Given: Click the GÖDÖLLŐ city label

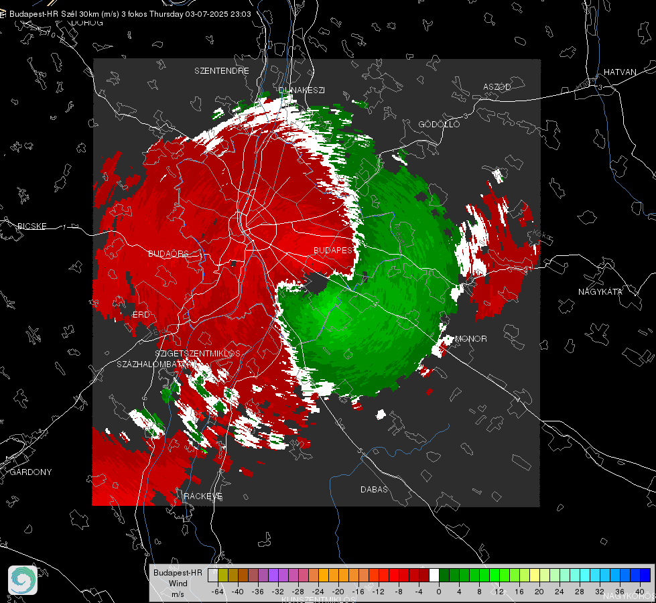Looking at the screenshot, I should (x=439, y=124).
